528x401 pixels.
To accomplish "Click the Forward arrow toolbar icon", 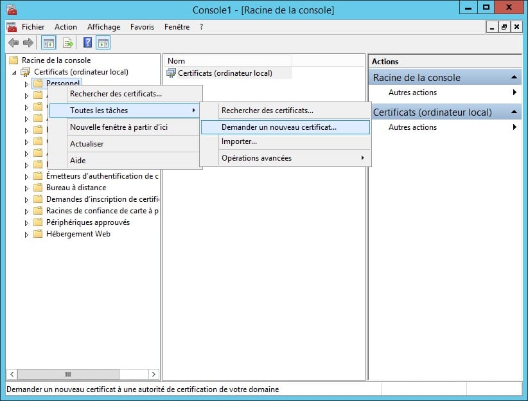I will tap(28, 43).
